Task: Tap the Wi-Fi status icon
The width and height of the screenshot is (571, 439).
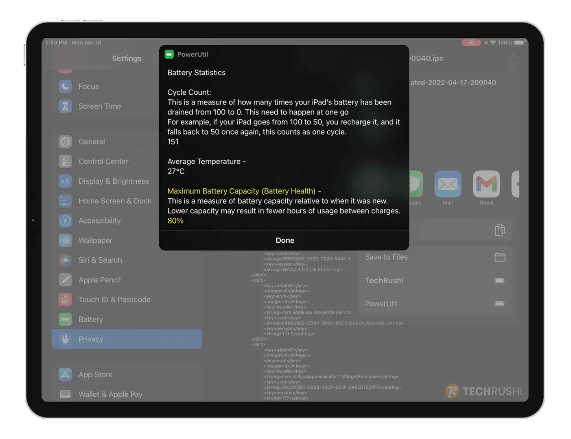Action: click(493, 43)
